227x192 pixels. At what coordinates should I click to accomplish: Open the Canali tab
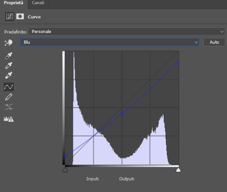pyautogui.click(x=38, y=3)
